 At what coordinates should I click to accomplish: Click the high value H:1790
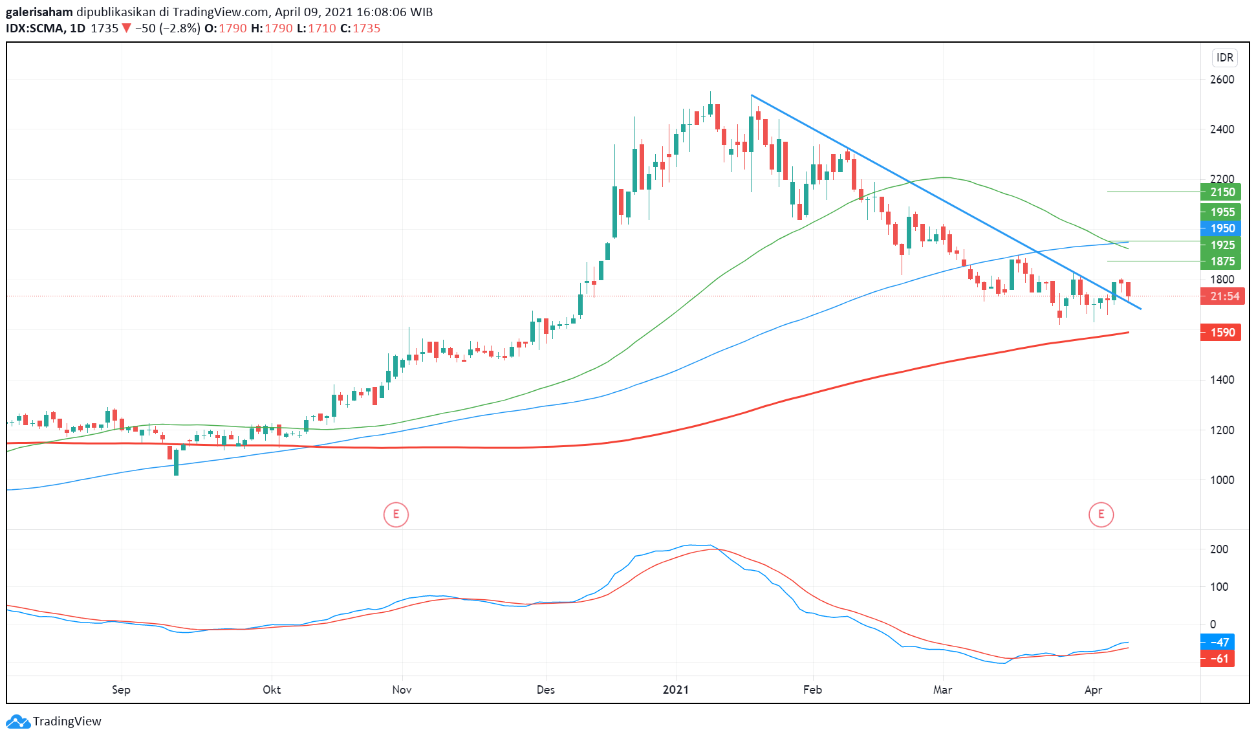pos(272,28)
